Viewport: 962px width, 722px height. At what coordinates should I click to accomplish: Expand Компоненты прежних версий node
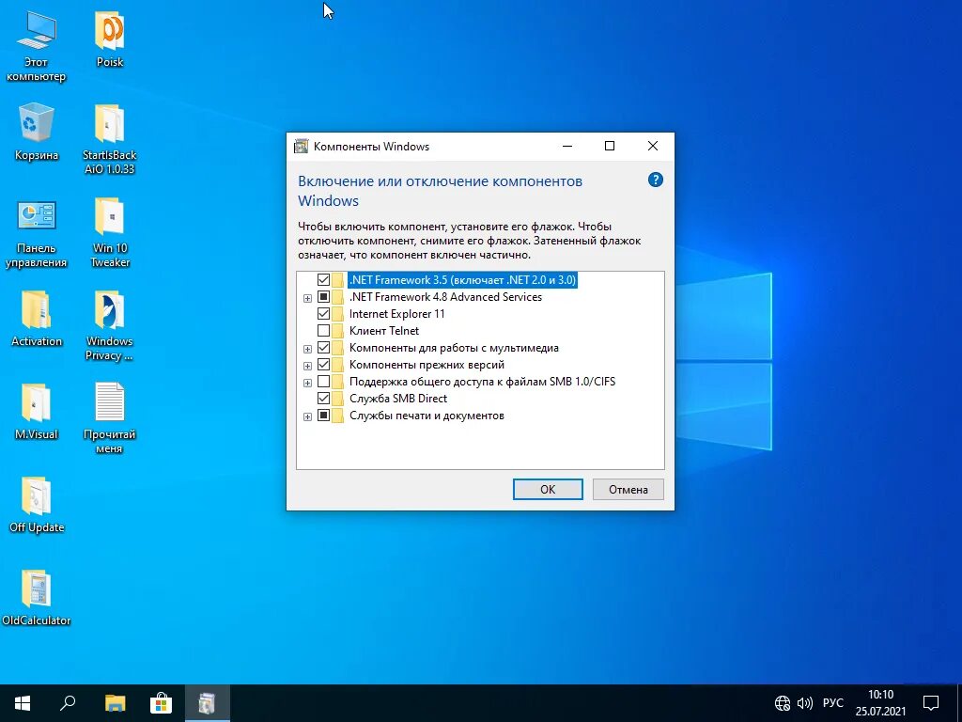tap(307, 366)
